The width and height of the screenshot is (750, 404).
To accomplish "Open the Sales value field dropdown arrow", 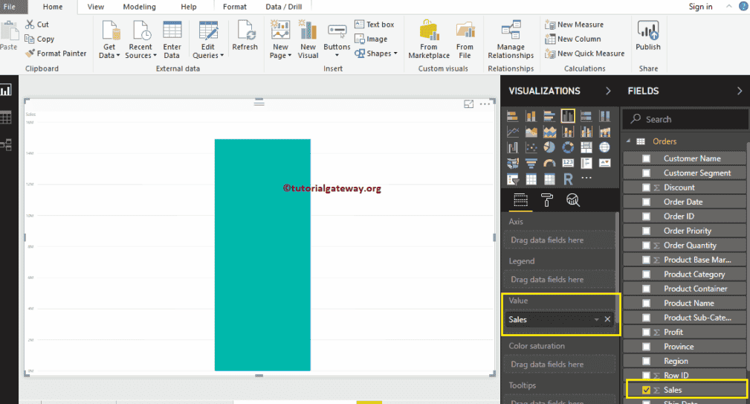I will pos(596,319).
